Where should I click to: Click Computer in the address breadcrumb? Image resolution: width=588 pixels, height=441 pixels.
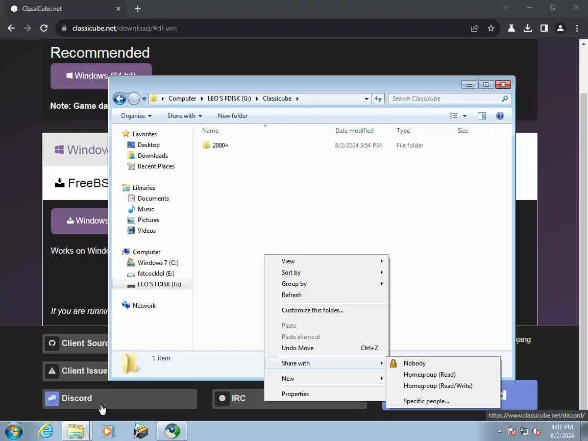(x=182, y=99)
